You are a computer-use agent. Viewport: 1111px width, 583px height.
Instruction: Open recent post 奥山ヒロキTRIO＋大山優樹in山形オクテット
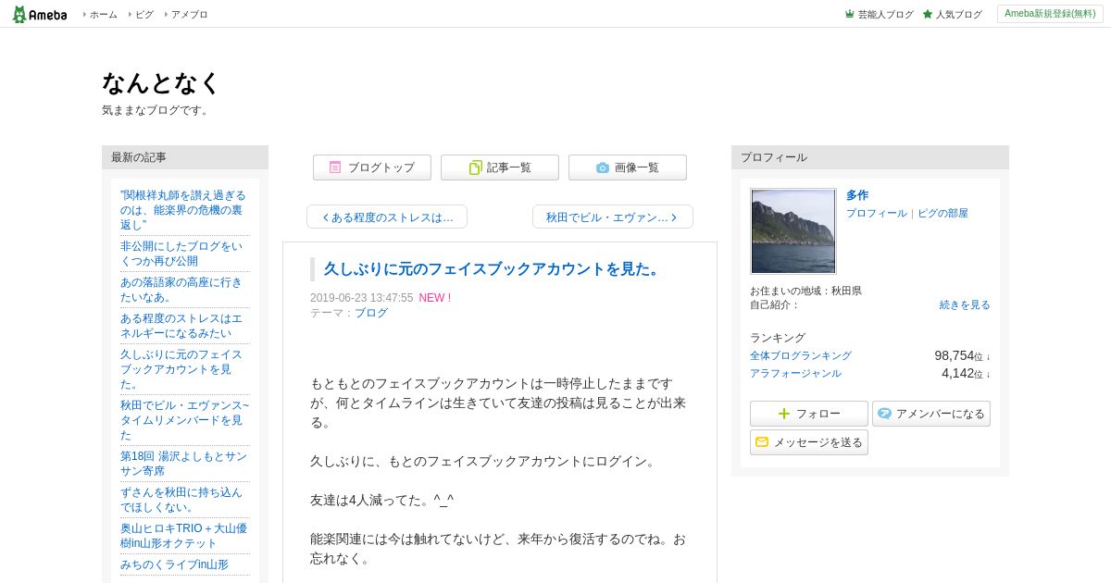pos(183,536)
